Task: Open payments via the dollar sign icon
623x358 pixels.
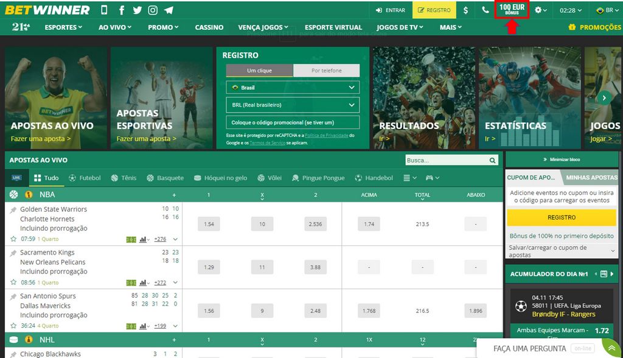Action: pos(465,10)
